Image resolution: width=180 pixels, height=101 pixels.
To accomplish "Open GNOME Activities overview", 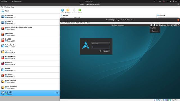I will click(4, 1).
